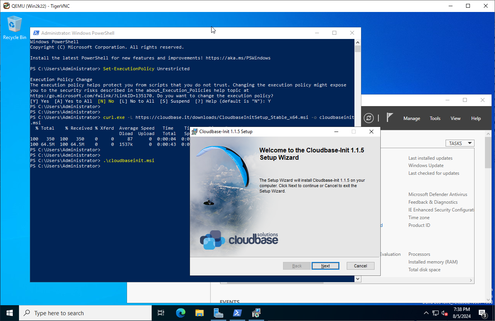Open the Help menu in Server Manager

click(476, 118)
